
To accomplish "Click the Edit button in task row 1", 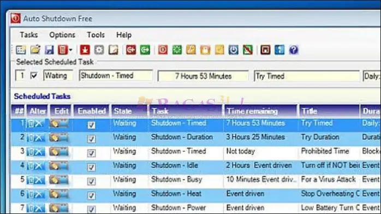I will pyautogui.click(x=58, y=124).
